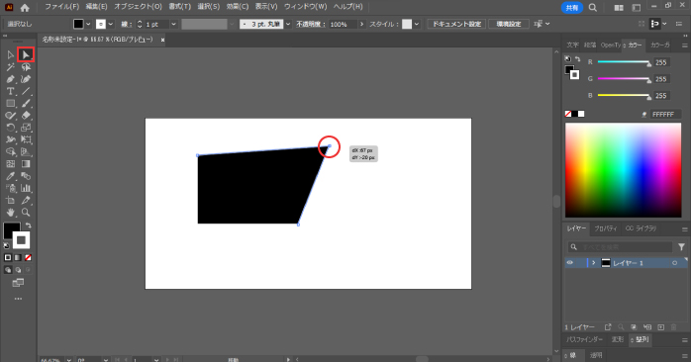This screenshot has height=362, width=691.
Task: Open the スタイル dropdown arrow
Action: tap(417, 24)
